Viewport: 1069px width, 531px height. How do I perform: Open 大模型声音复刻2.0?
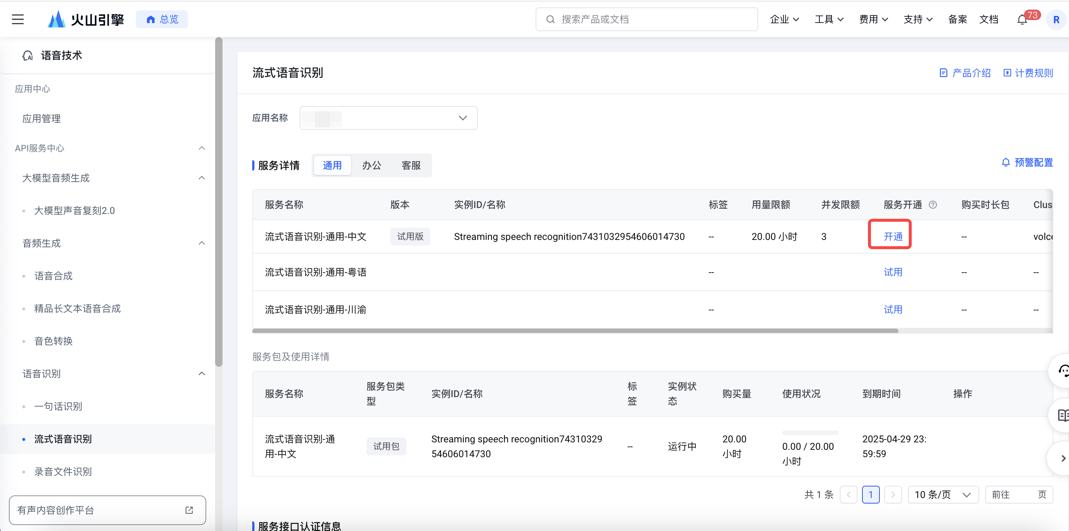[x=75, y=210]
